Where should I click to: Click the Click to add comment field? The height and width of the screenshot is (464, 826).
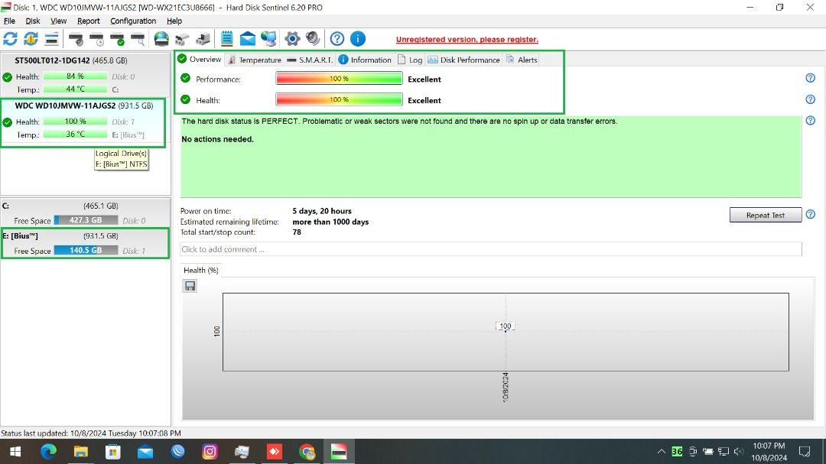pyautogui.click(x=491, y=249)
